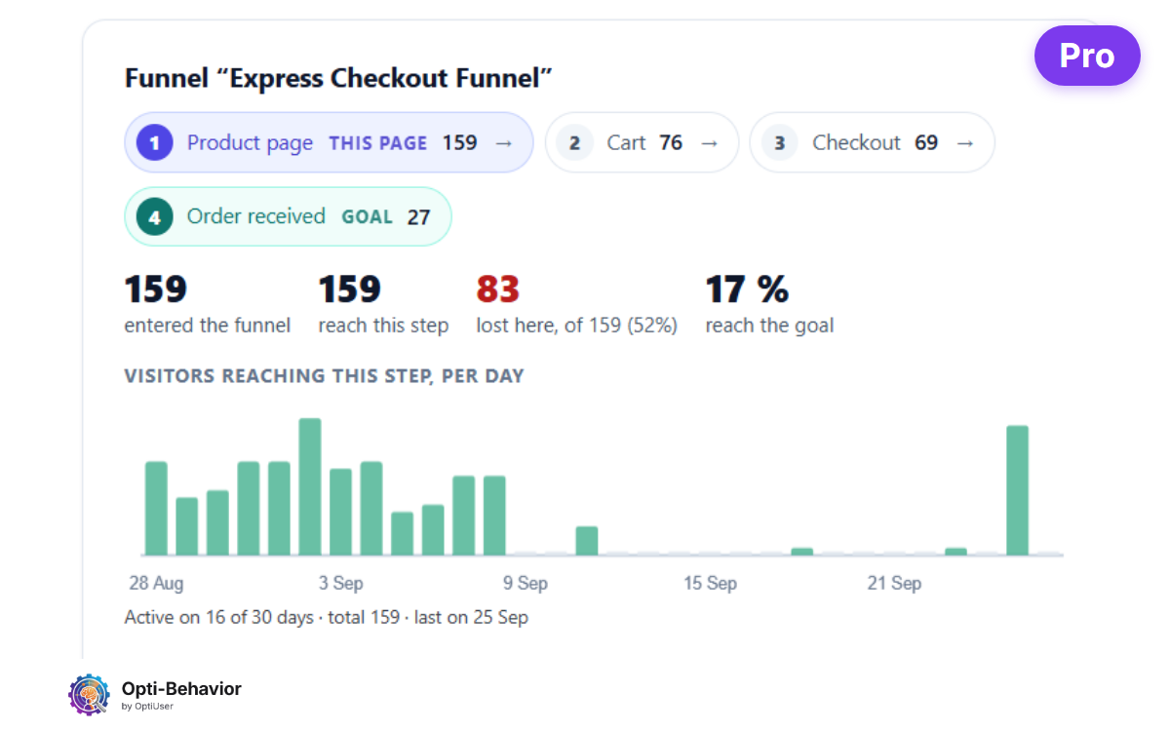
Task: Click the arrow after Cart 76
Action: click(x=710, y=143)
